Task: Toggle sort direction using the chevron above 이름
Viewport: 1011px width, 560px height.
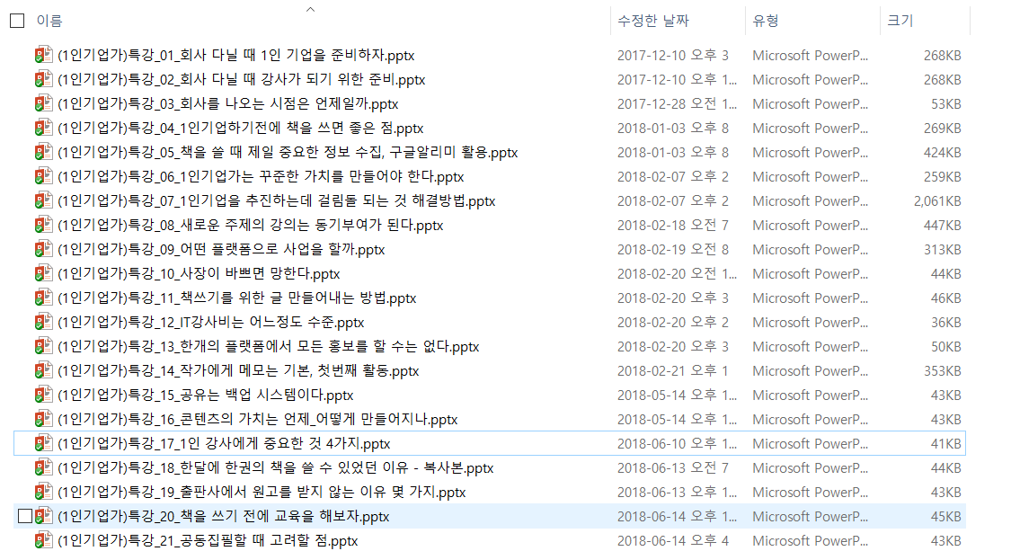Action: coord(310,8)
